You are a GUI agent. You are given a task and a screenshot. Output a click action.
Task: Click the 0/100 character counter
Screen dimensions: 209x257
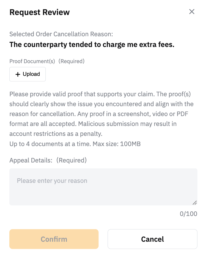coord(188,214)
